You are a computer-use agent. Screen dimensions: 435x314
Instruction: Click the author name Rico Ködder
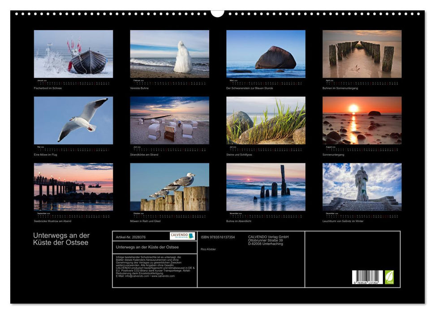coord(208,249)
